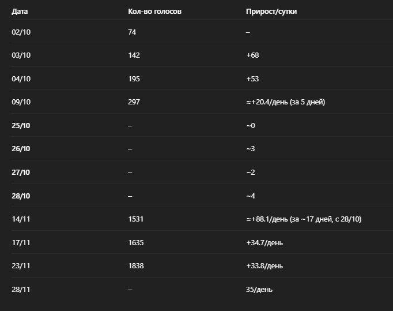Click the bold 26/10 date

pyautogui.click(x=21, y=149)
